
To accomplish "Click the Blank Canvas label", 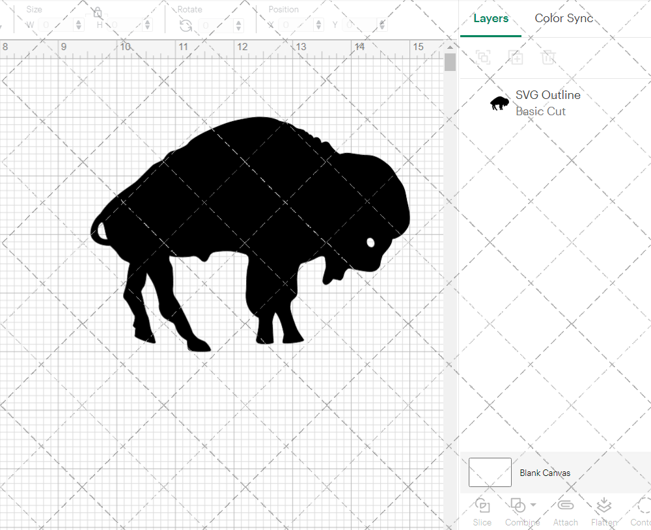I will click(545, 473).
